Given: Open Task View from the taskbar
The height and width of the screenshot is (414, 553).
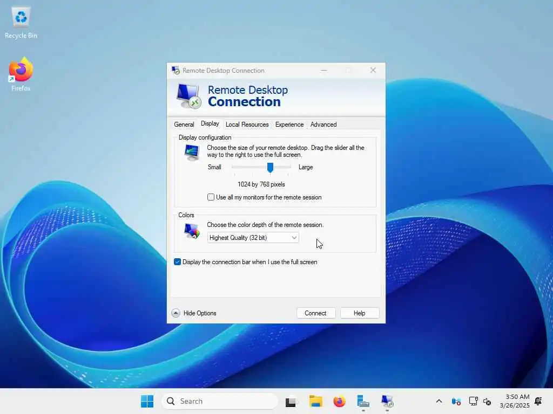Looking at the screenshot, I should tap(291, 401).
